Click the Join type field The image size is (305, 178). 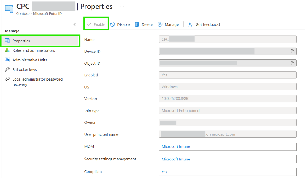click(x=228, y=110)
